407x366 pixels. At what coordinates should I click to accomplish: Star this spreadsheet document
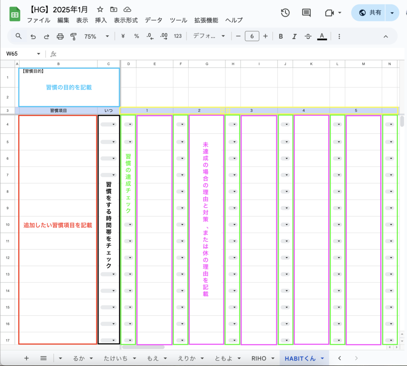(100, 10)
